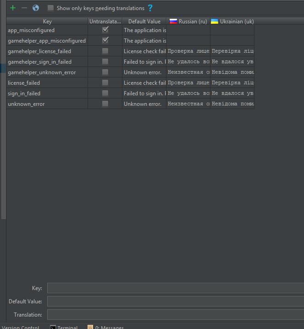
Task: Click the Untranslatable column header
Action: click(x=105, y=22)
